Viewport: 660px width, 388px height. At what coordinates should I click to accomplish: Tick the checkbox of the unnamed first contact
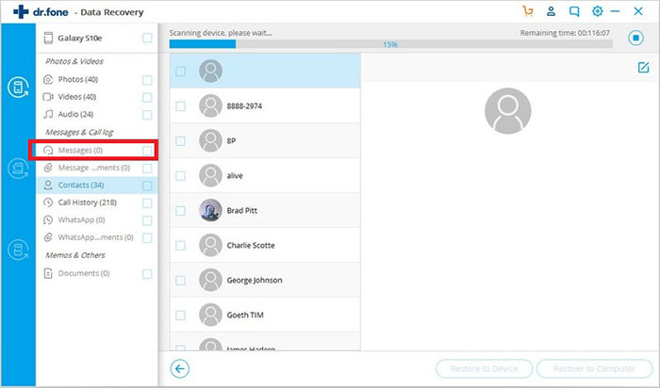180,72
